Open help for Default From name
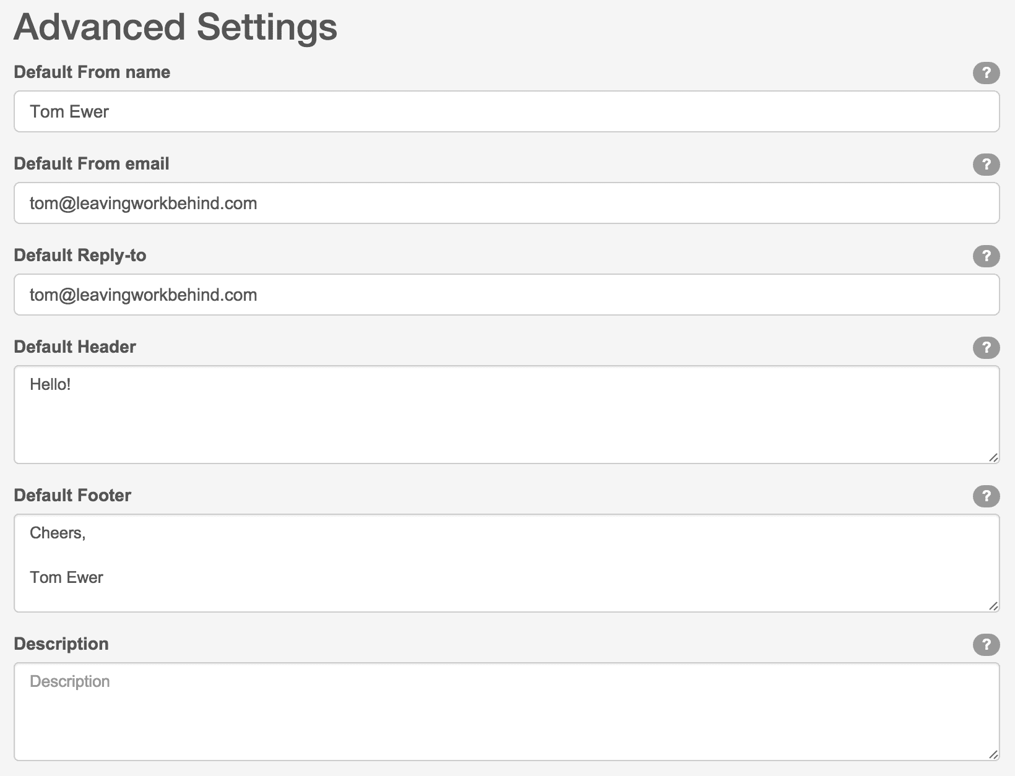Image resolution: width=1015 pixels, height=776 pixels. click(x=985, y=73)
